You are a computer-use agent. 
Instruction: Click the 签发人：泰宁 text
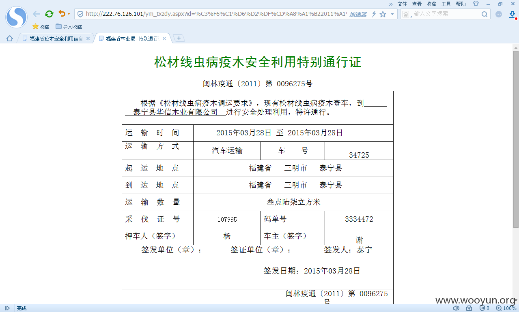[x=348, y=250]
